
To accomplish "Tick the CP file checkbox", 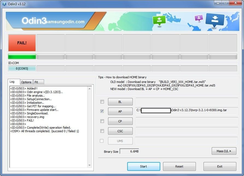I will click(102, 121).
